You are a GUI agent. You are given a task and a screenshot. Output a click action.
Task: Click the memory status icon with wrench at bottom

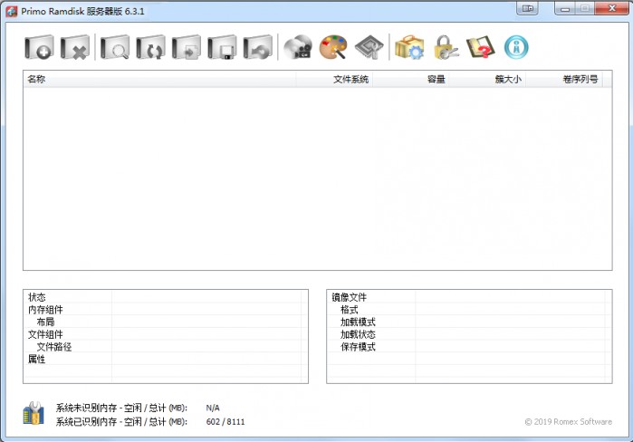(x=34, y=413)
